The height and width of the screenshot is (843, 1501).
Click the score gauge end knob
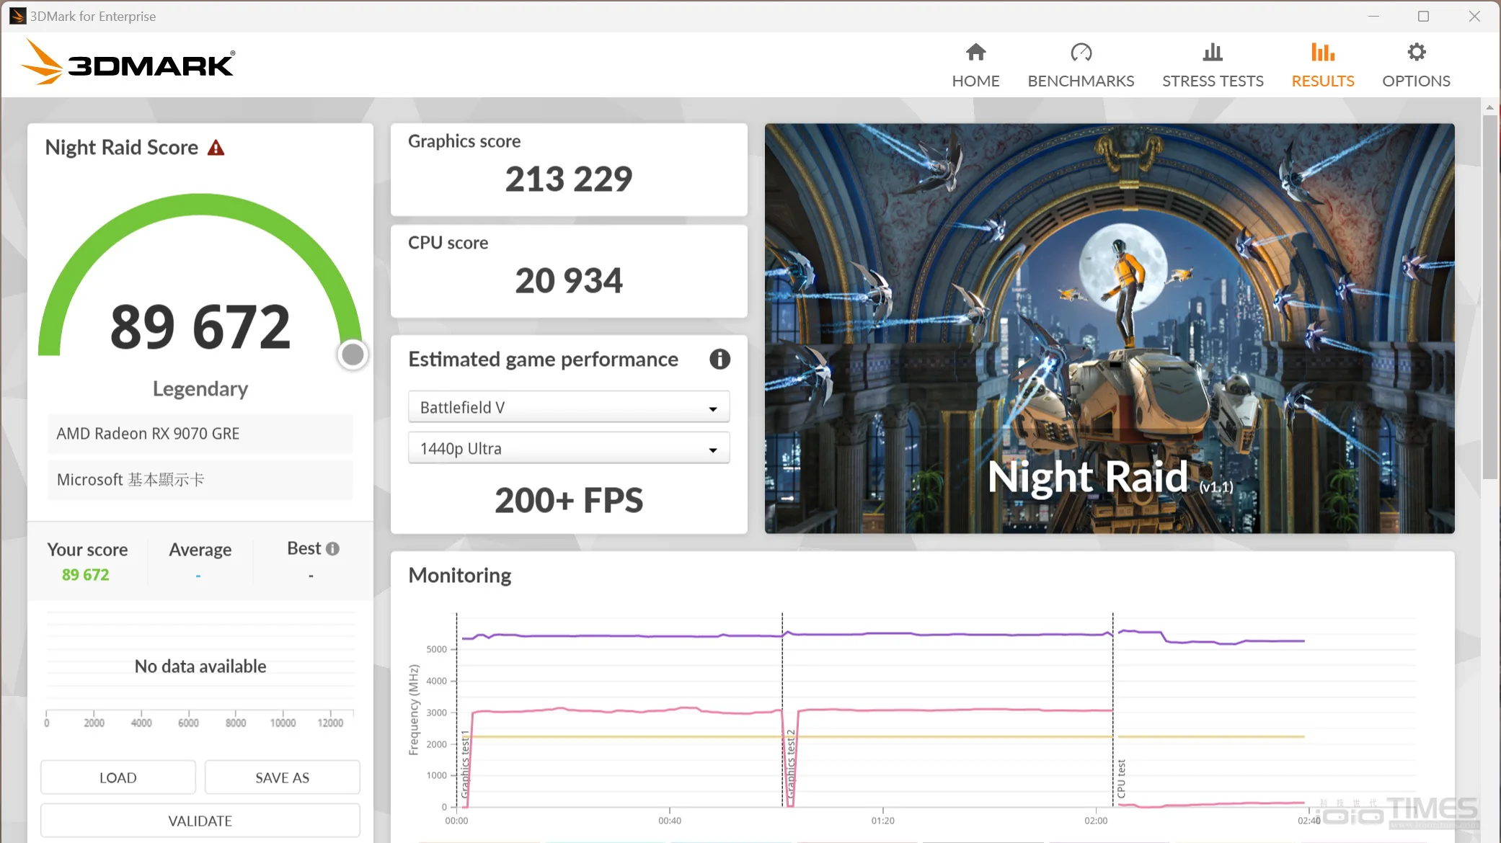pyautogui.click(x=353, y=354)
